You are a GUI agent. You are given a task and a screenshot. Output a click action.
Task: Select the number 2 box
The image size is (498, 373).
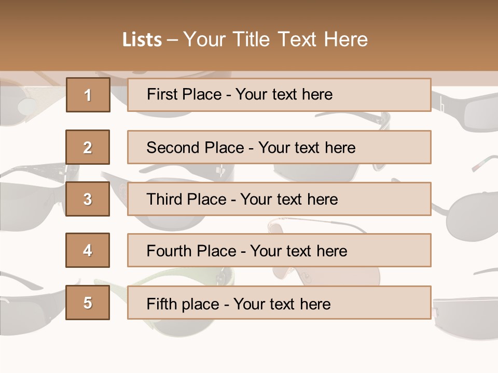(x=88, y=147)
